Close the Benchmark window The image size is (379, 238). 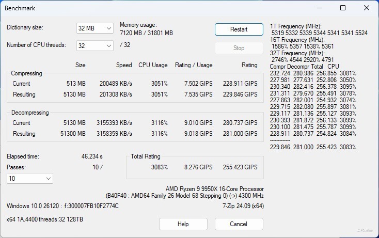coord(367,8)
